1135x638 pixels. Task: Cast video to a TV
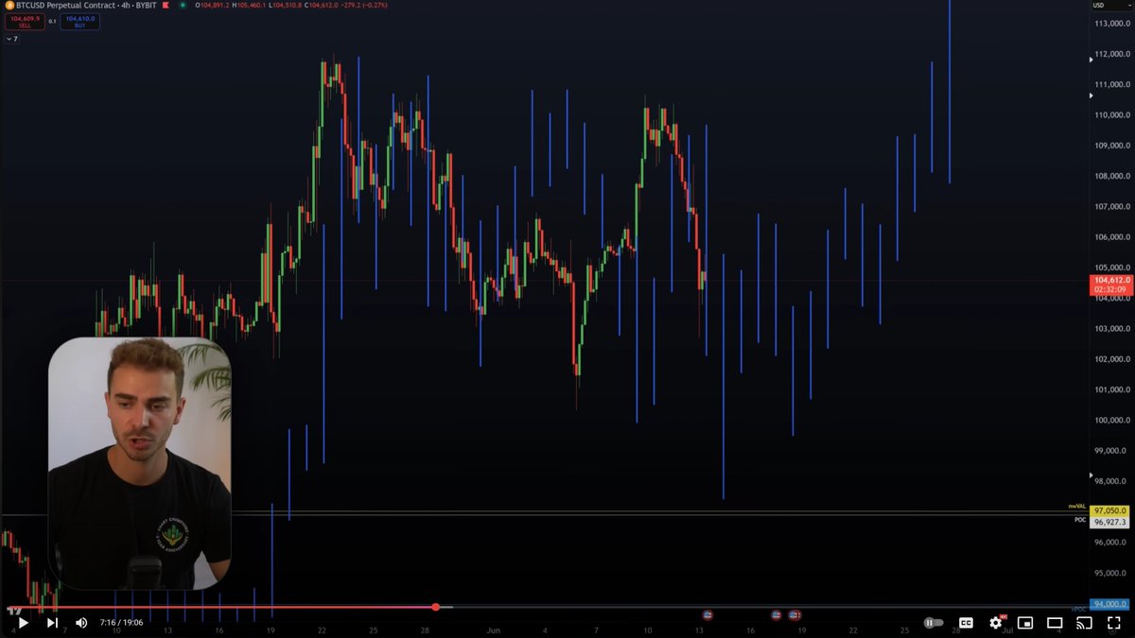[1085, 623]
